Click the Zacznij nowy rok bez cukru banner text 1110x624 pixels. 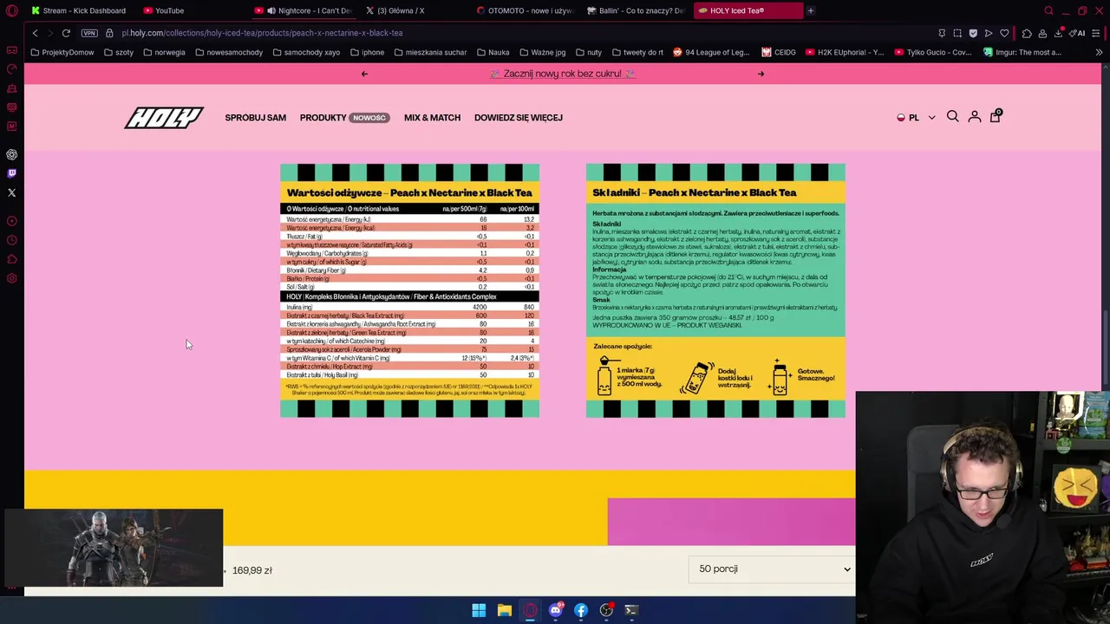pyautogui.click(x=563, y=74)
